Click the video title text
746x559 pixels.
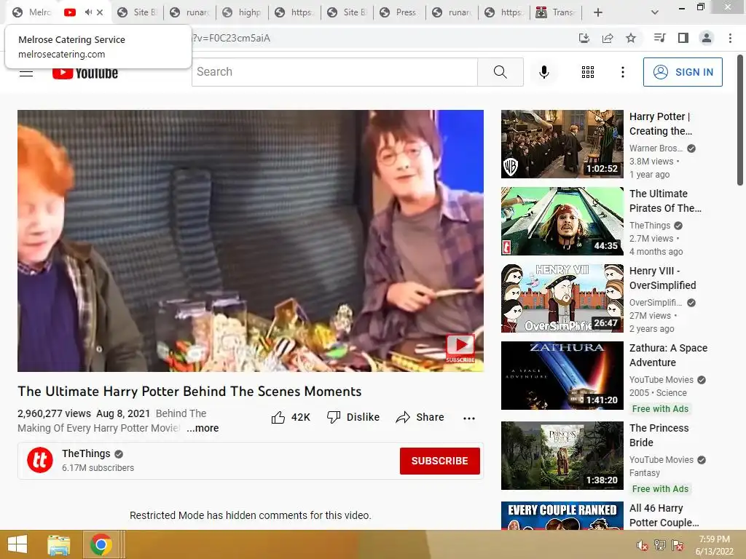click(x=189, y=391)
